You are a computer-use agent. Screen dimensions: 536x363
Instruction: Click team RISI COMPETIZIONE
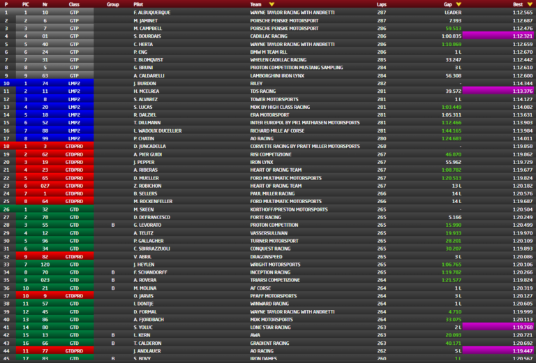271,154
